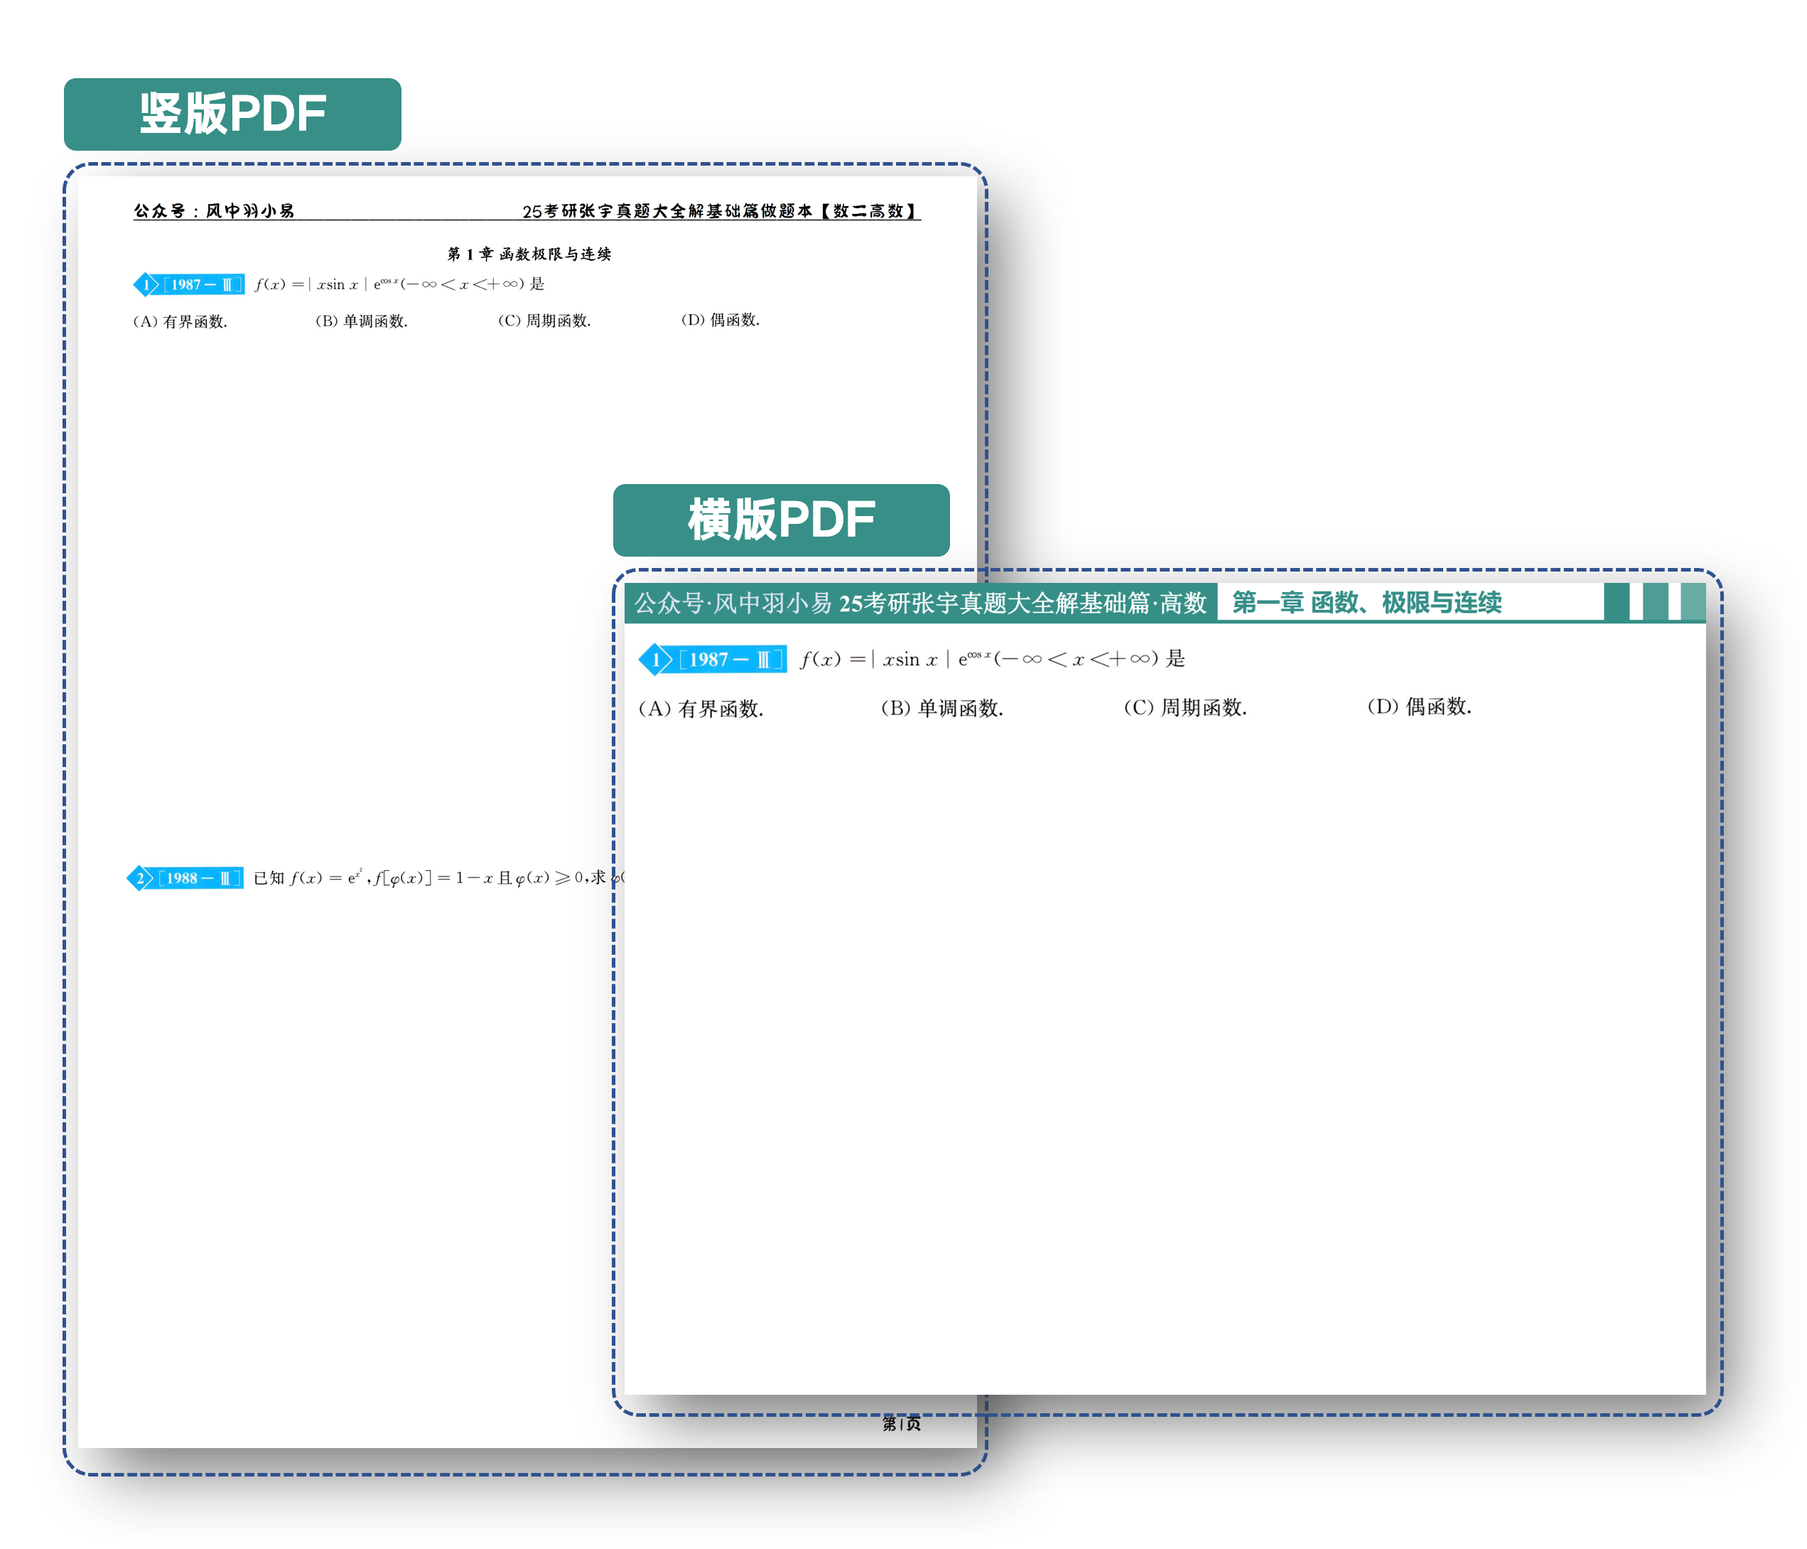1807x1549 pixels.
Task: Click the 1987-Ⅲ tag in vertical PDF
Action: (x=202, y=284)
